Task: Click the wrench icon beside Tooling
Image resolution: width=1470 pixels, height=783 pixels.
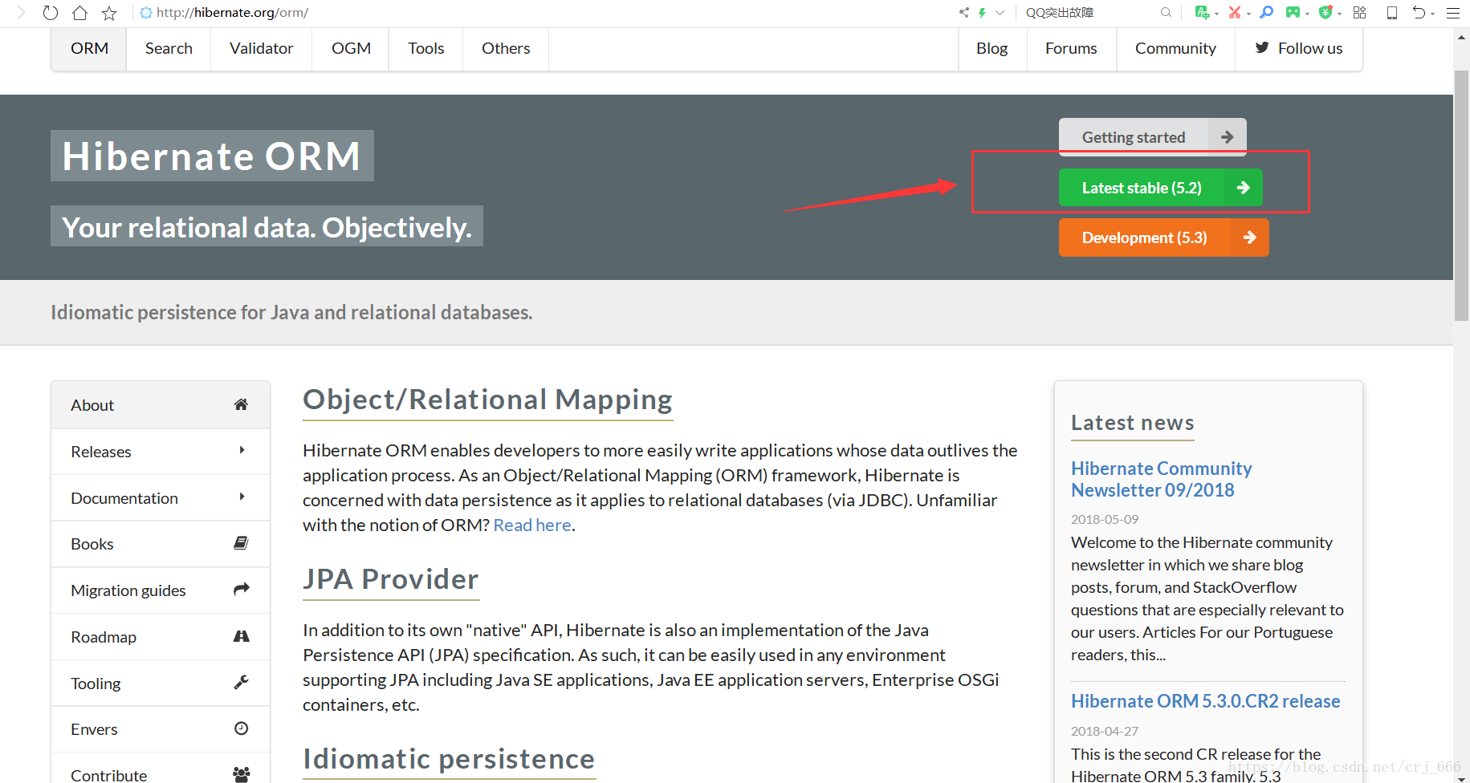Action: point(241,682)
